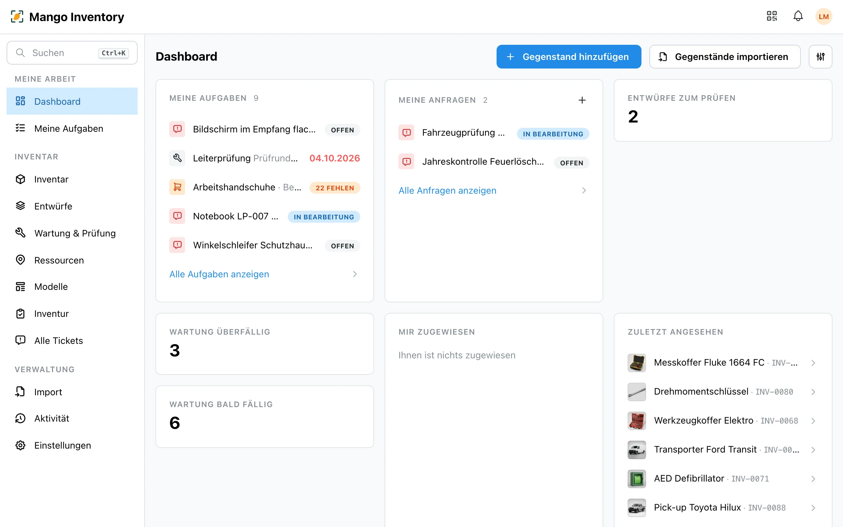
Task: Go to Alle Tickets
Action: [x=72, y=341]
